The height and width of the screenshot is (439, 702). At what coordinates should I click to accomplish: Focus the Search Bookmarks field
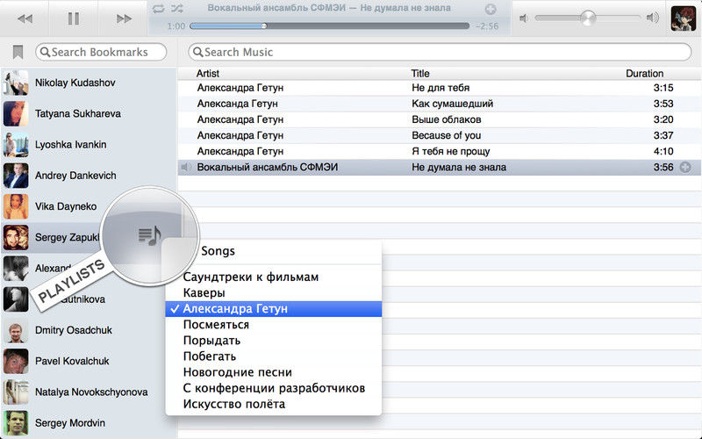[101, 52]
